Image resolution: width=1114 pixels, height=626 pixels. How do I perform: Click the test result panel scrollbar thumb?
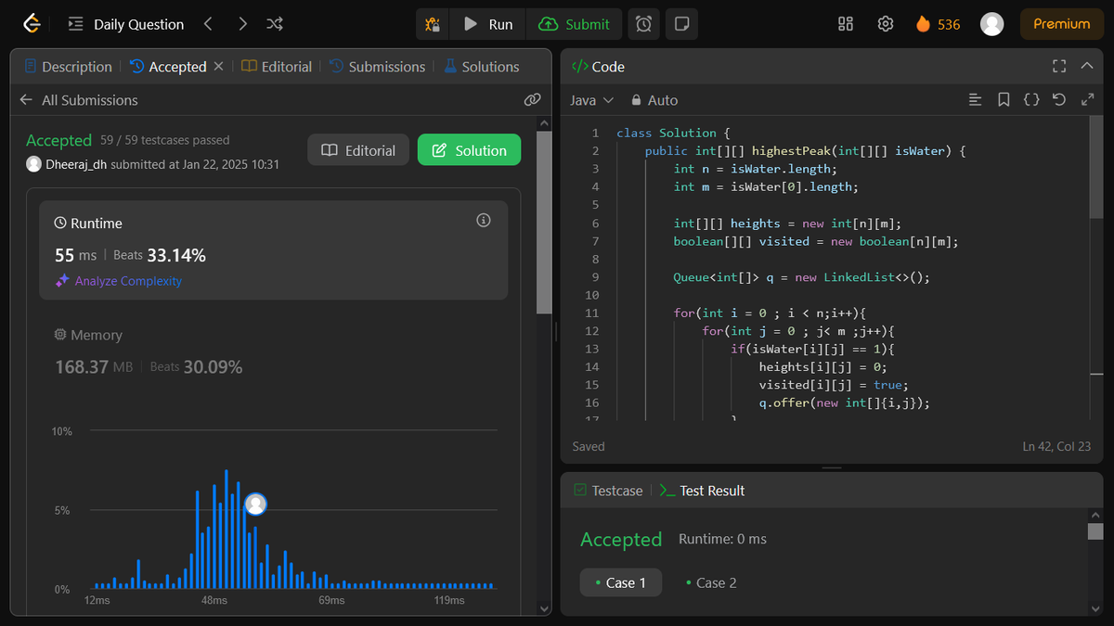[1095, 531]
